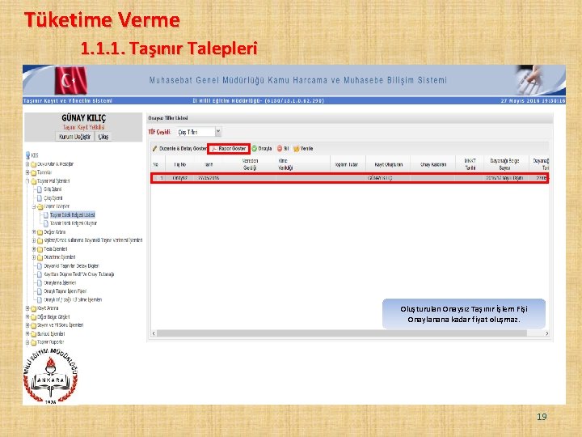Click the Toplam Tutar column header
The height and width of the screenshot is (437, 582).
[346, 164]
